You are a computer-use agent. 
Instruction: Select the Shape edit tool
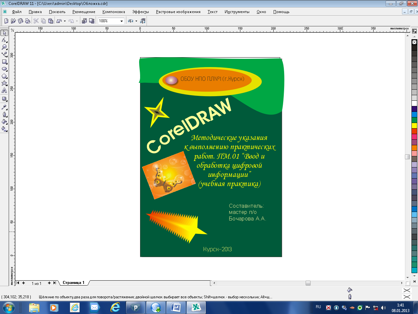(x=4, y=40)
